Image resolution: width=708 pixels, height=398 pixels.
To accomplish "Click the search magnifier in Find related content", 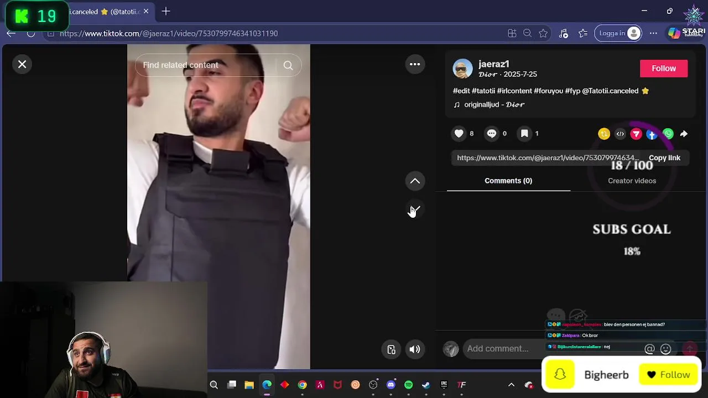I will tap(288, 65).
